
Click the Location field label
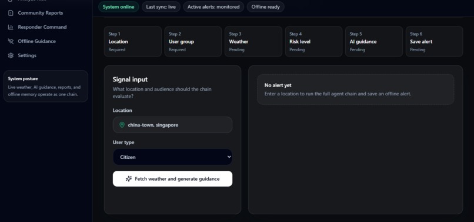122,111
